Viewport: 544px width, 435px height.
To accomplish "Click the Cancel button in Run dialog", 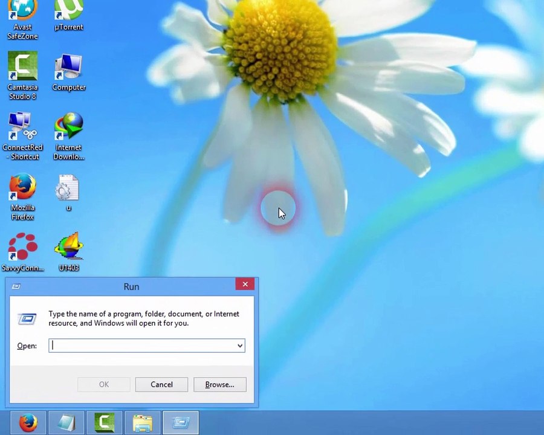I will [161, 384].
